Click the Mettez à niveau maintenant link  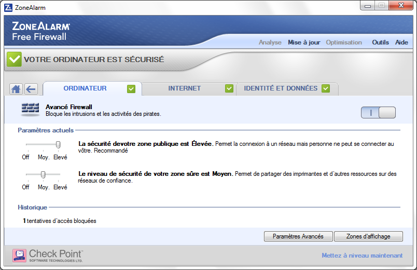pyautogui.click(x=362, y=256)
